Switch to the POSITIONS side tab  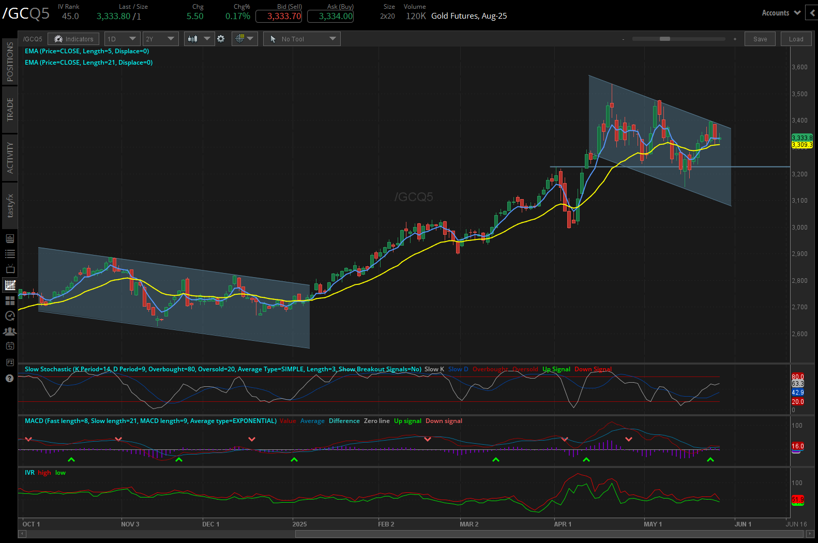(x=10, y=62)
